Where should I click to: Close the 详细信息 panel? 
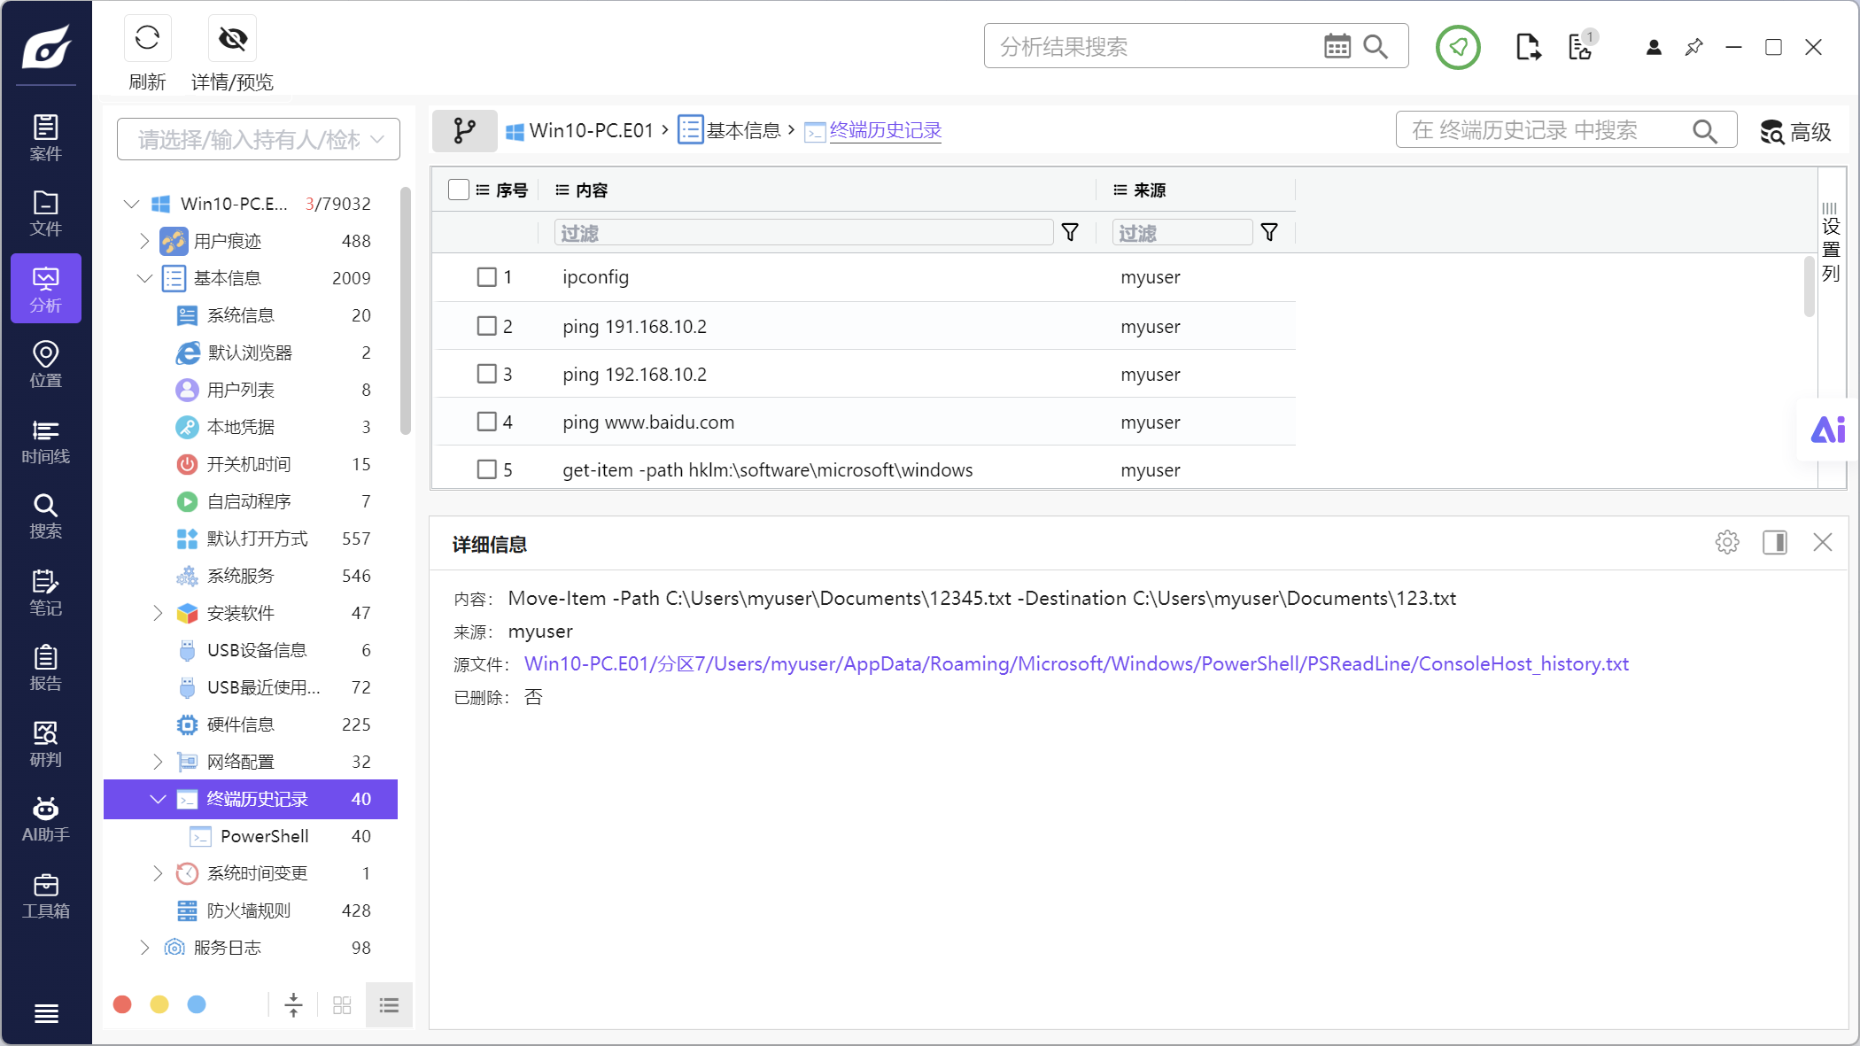(x=1823, y=542)
